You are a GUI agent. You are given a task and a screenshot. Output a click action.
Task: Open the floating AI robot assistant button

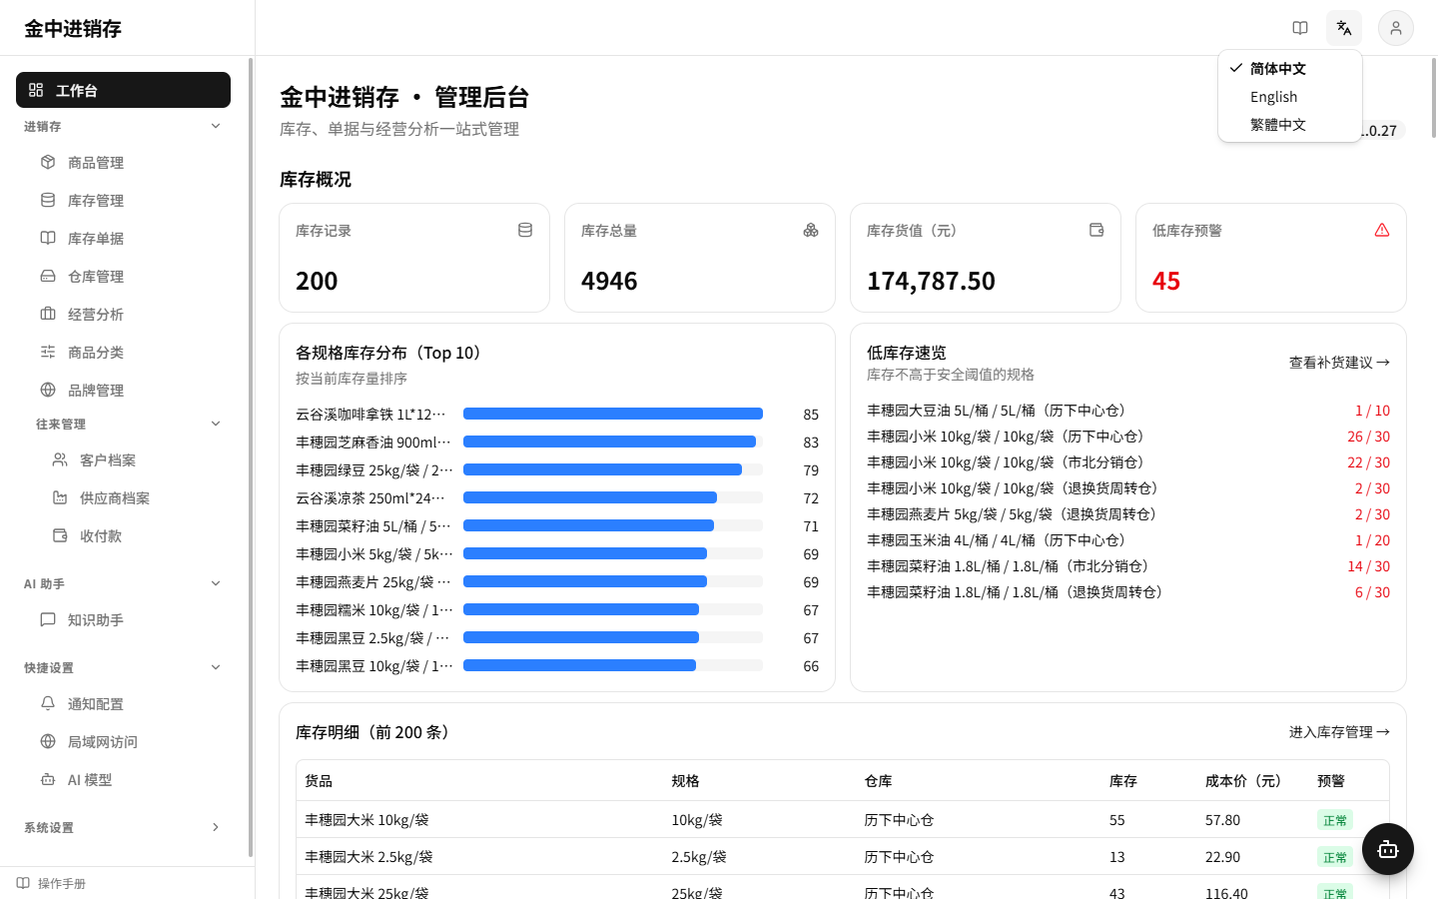1388,849
